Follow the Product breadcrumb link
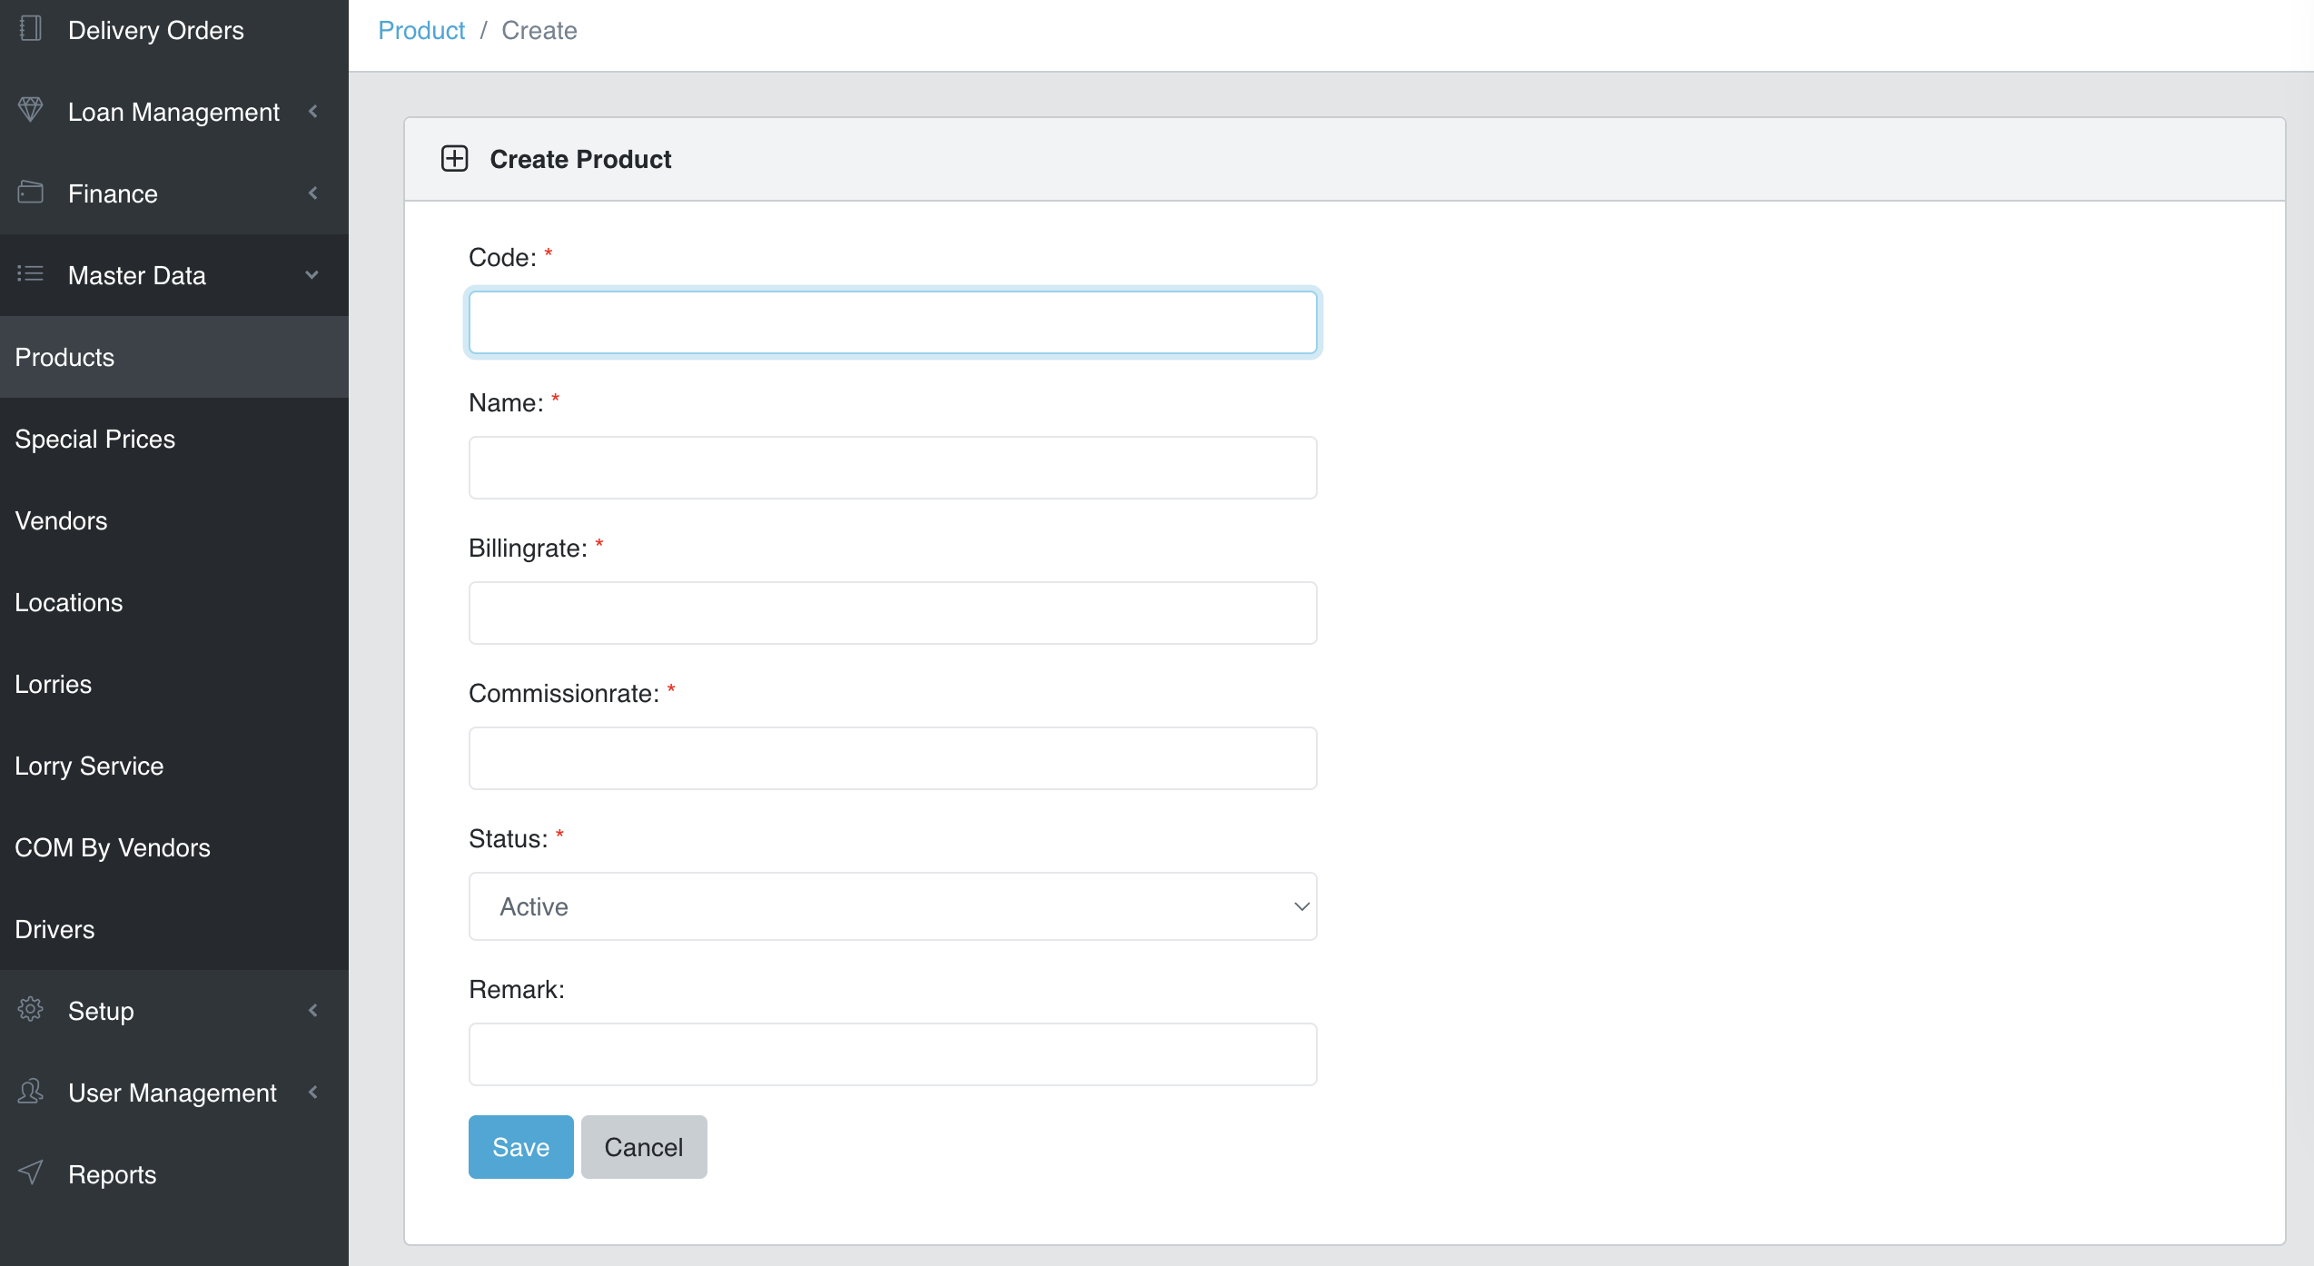Image resolution: width=2314 pixels, height=1266 pixels. click(x=421, y=31)
